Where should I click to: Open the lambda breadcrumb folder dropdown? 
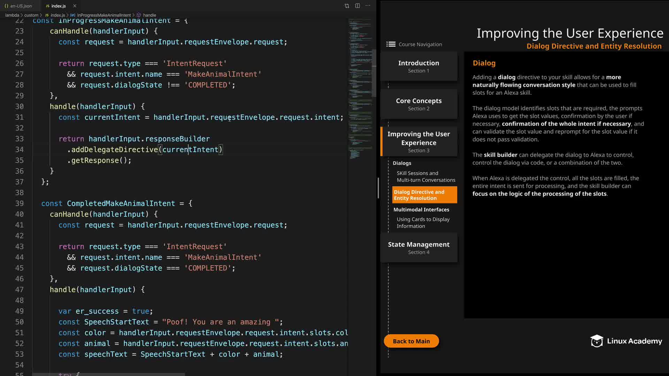coord(12,15)
